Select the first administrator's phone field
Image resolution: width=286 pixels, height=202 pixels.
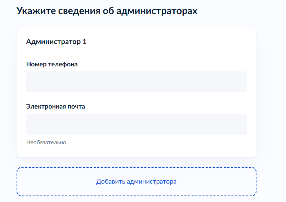point(136,82)
